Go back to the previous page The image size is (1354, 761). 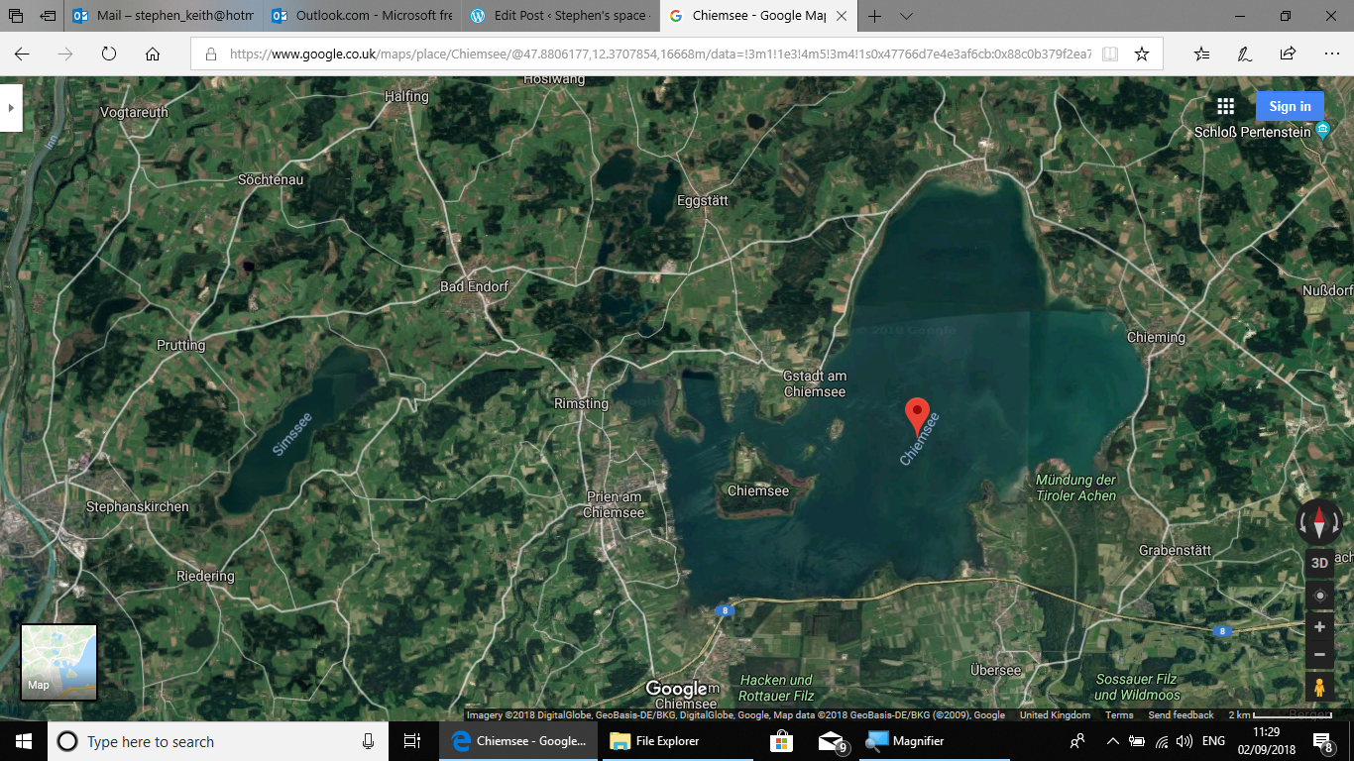pyautogui.click(x=22, y=54)
